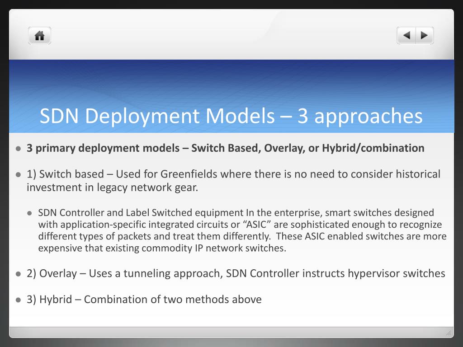The width and height of the screenshot is (463, 347).
Task: Select the slide title 'SDN Deployment Models – 3 approaches'
Action: (231, 116)
